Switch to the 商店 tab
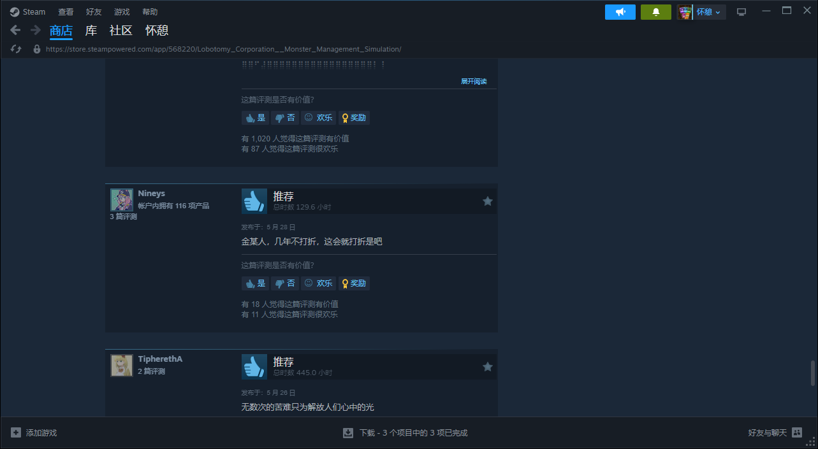818x449 pixels. 61,31
